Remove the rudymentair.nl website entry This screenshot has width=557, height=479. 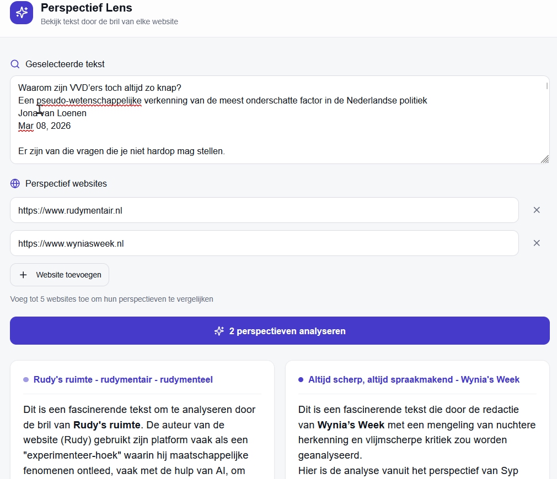(537, 210)
